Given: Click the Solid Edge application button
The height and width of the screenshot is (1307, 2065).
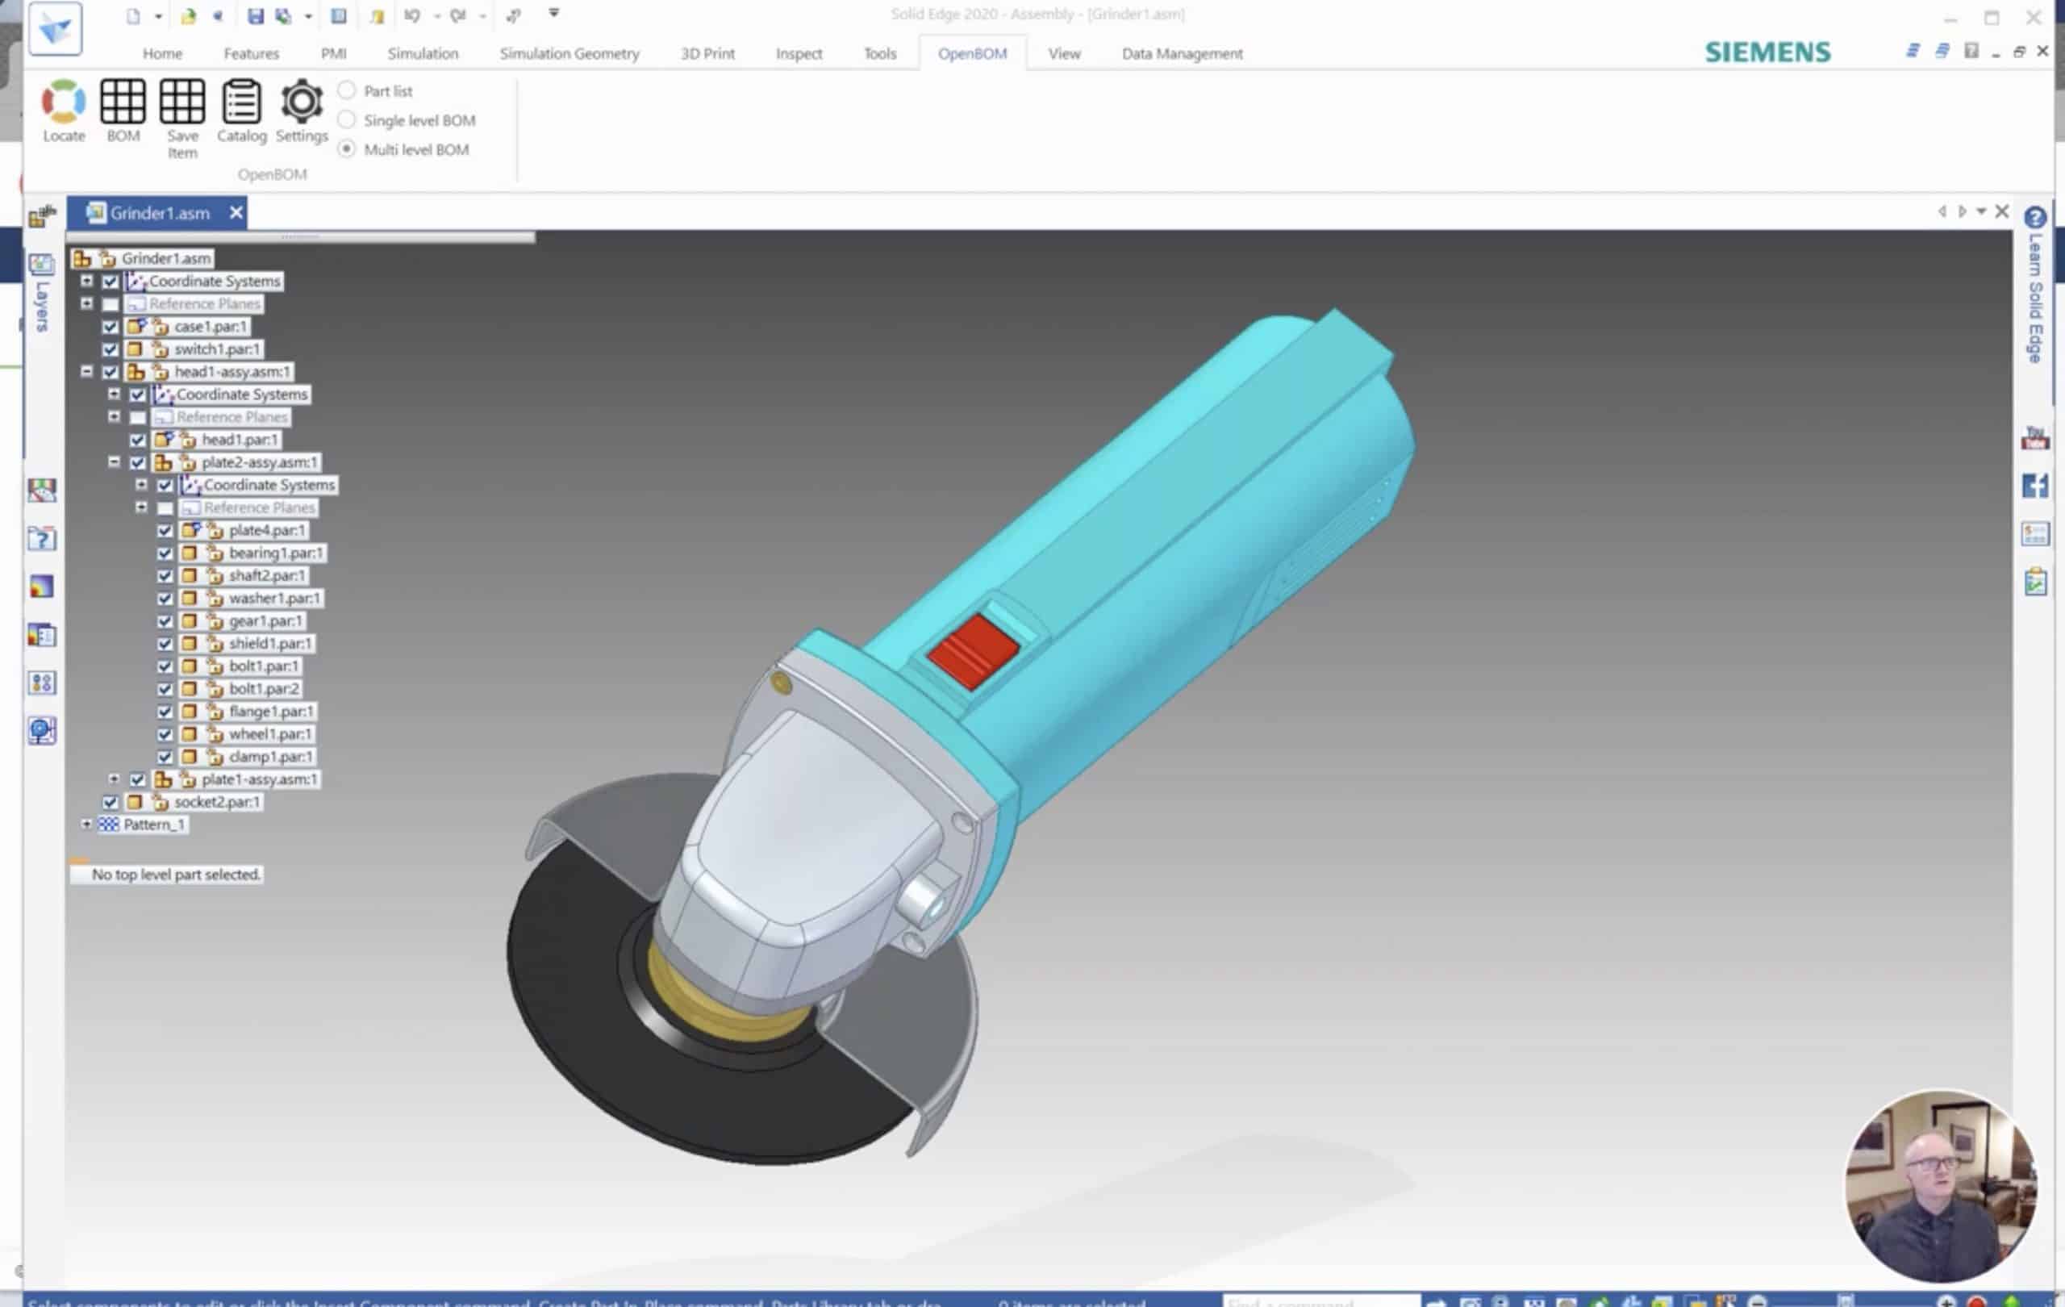Looking at the screenshot, I should click(x=55, y=28).
